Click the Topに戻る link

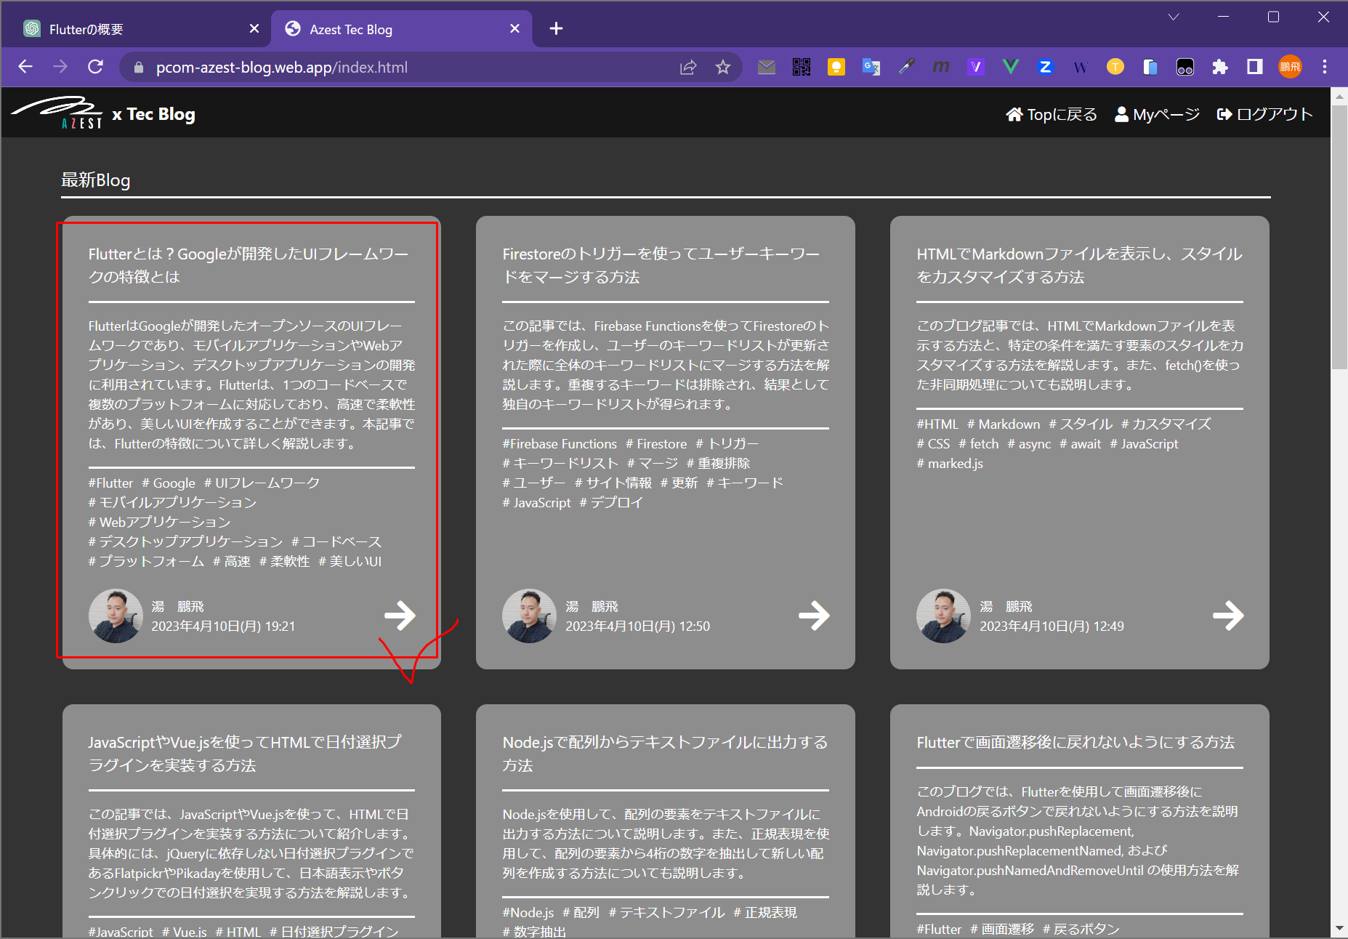pyautogui.click(x=1051, y=114)
